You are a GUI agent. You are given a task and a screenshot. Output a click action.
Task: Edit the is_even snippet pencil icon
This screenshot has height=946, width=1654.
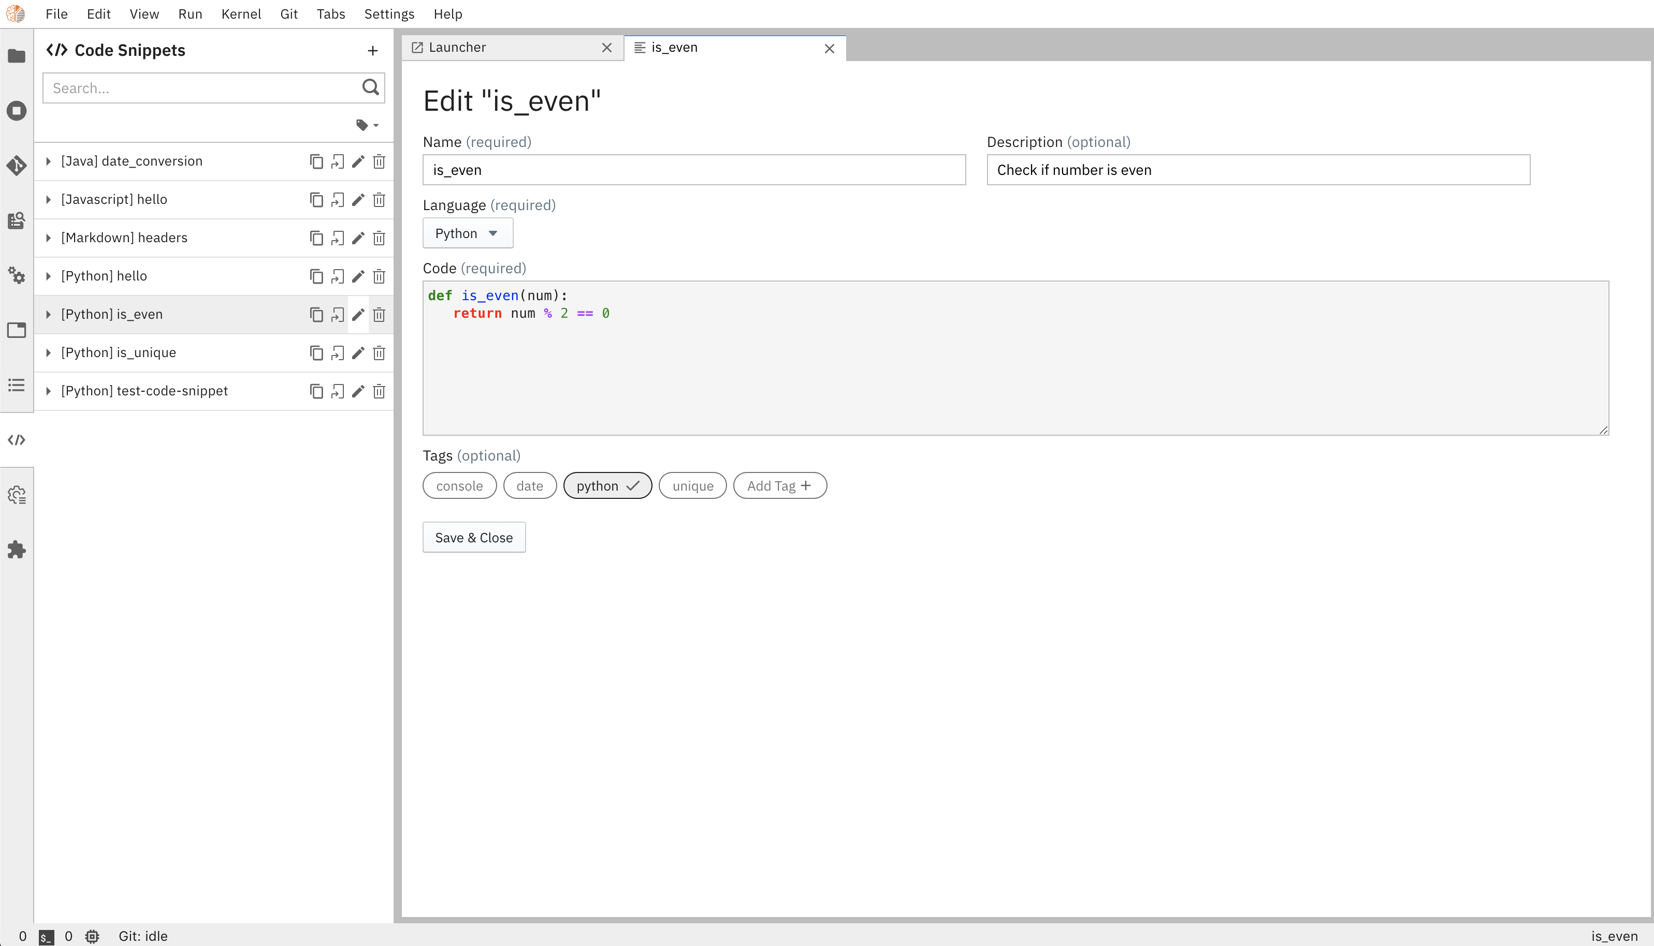(x=358, y=315)
